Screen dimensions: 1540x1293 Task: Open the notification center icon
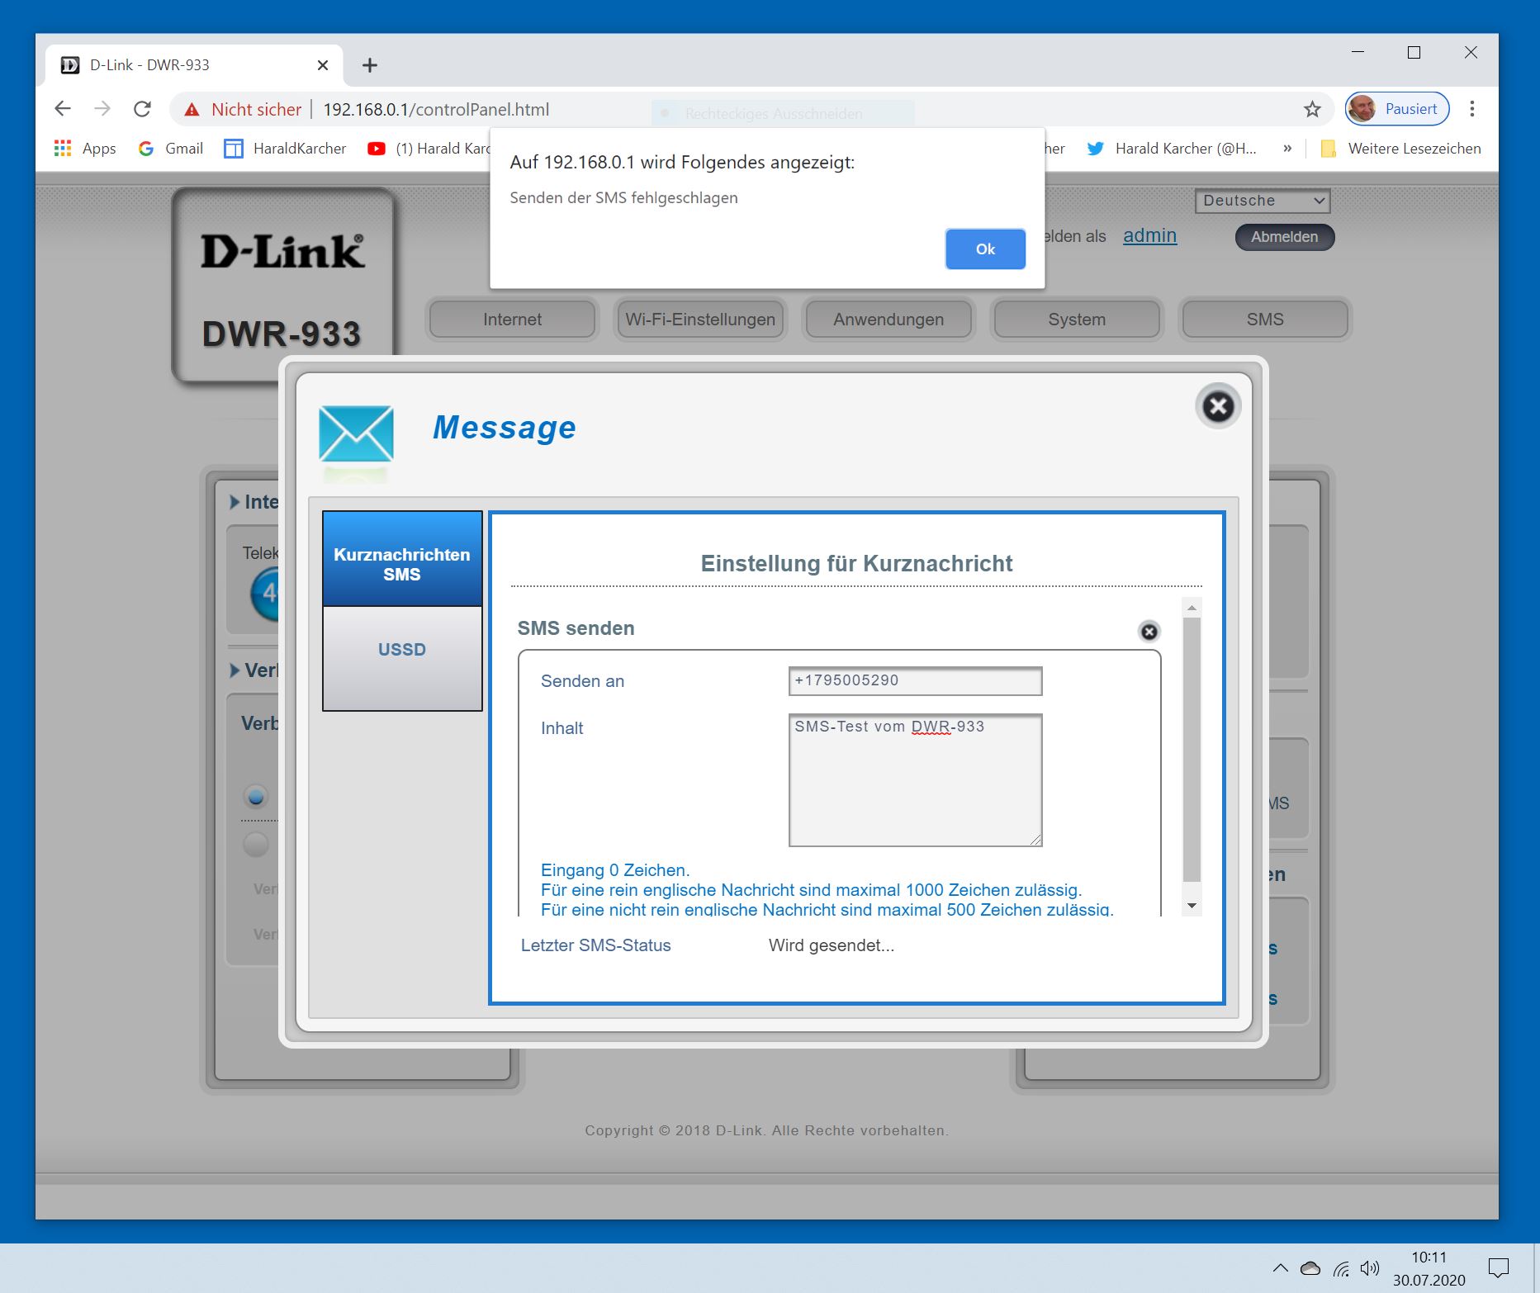click(x=1498, y=1268)
